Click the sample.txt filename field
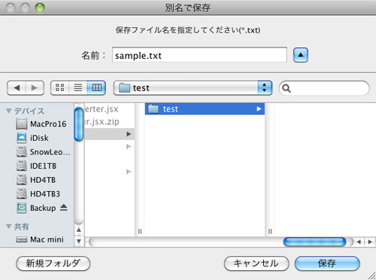This screenshot has width=376, height=280. (x=199, y=55)
